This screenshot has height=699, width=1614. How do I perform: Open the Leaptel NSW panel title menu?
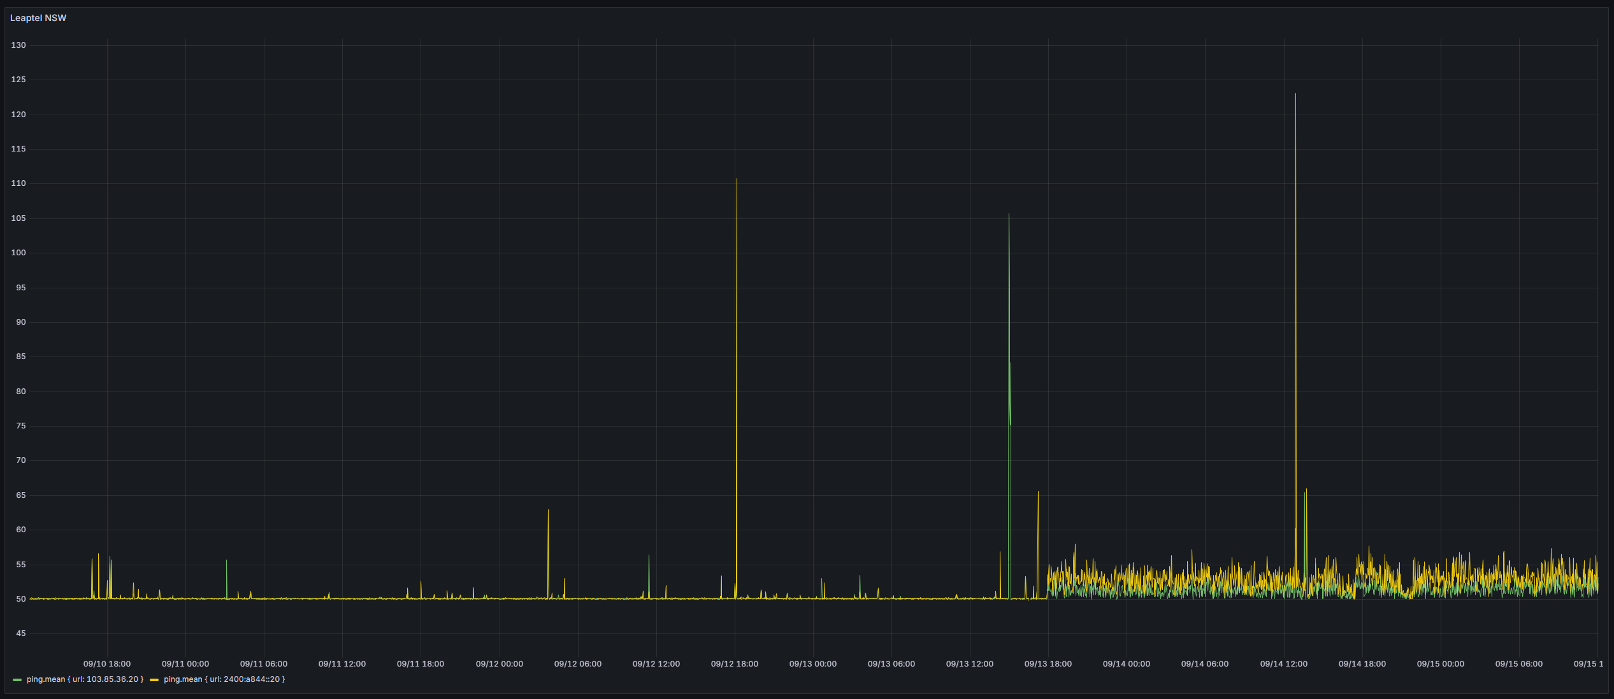coord(38,18)
